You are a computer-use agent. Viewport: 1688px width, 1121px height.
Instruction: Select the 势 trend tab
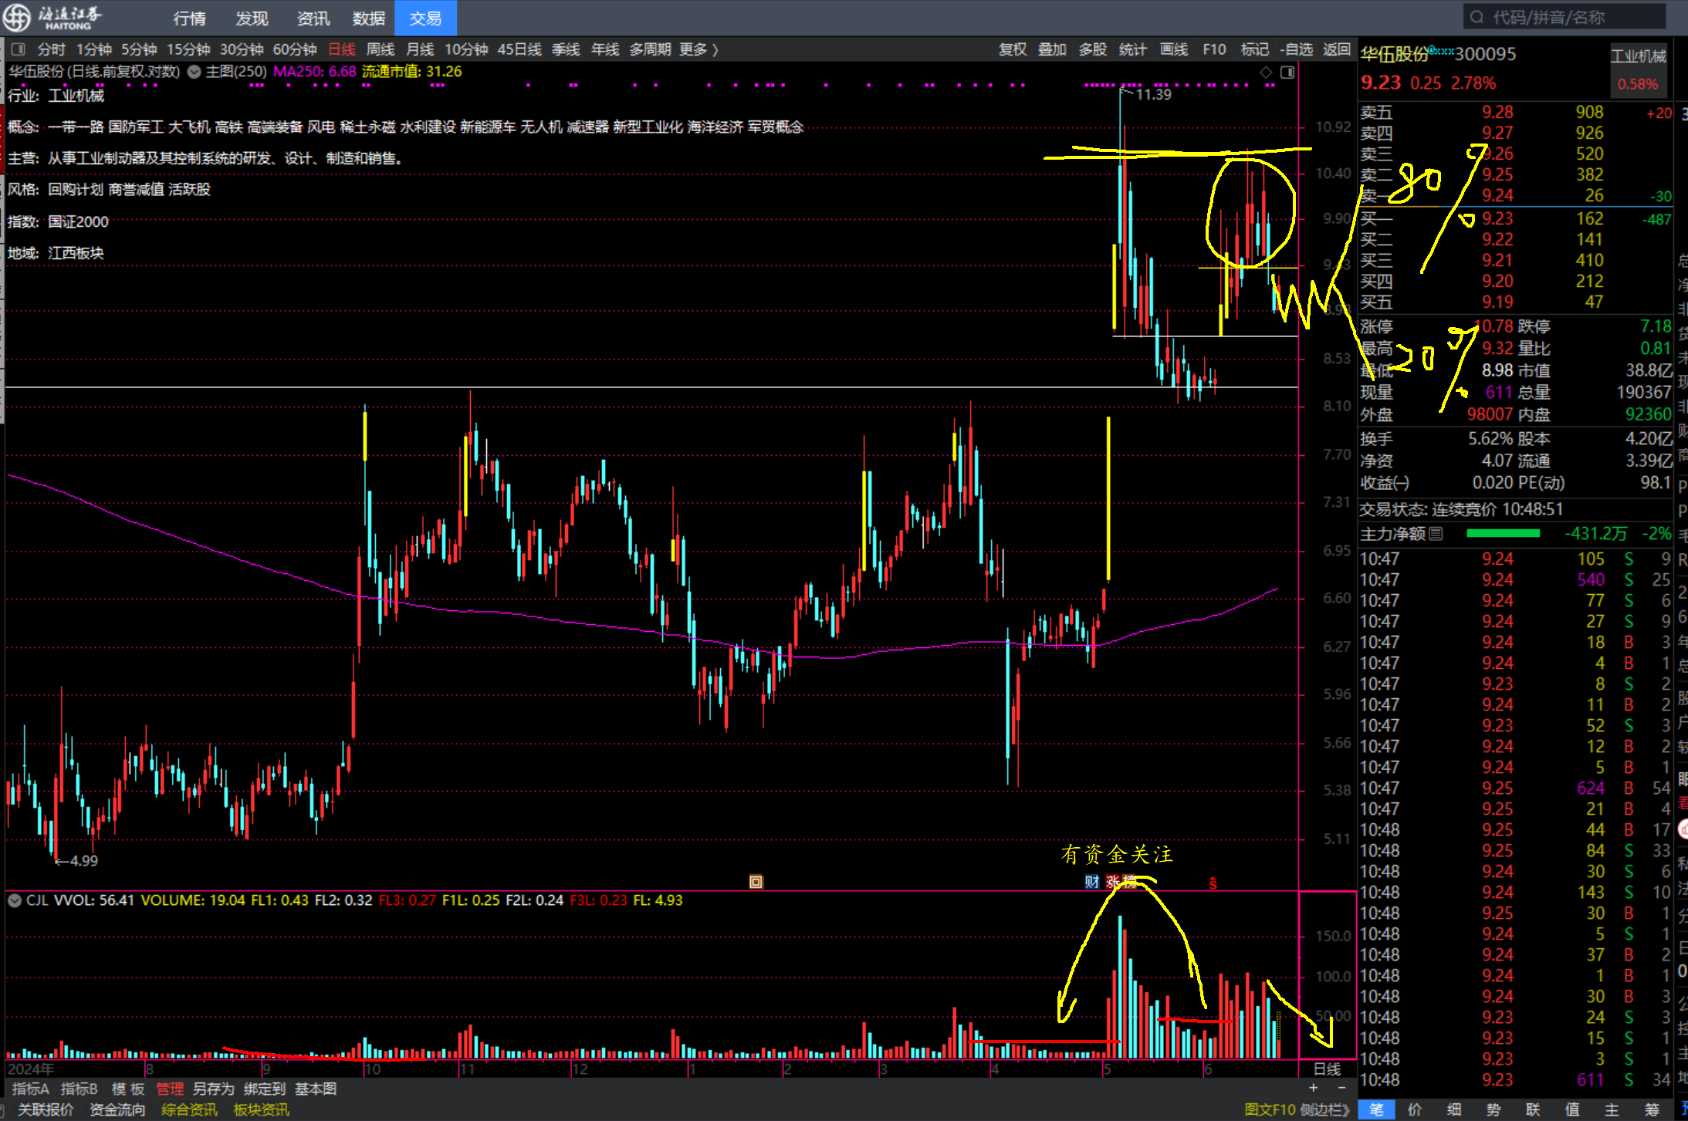pos(1493,1109)
